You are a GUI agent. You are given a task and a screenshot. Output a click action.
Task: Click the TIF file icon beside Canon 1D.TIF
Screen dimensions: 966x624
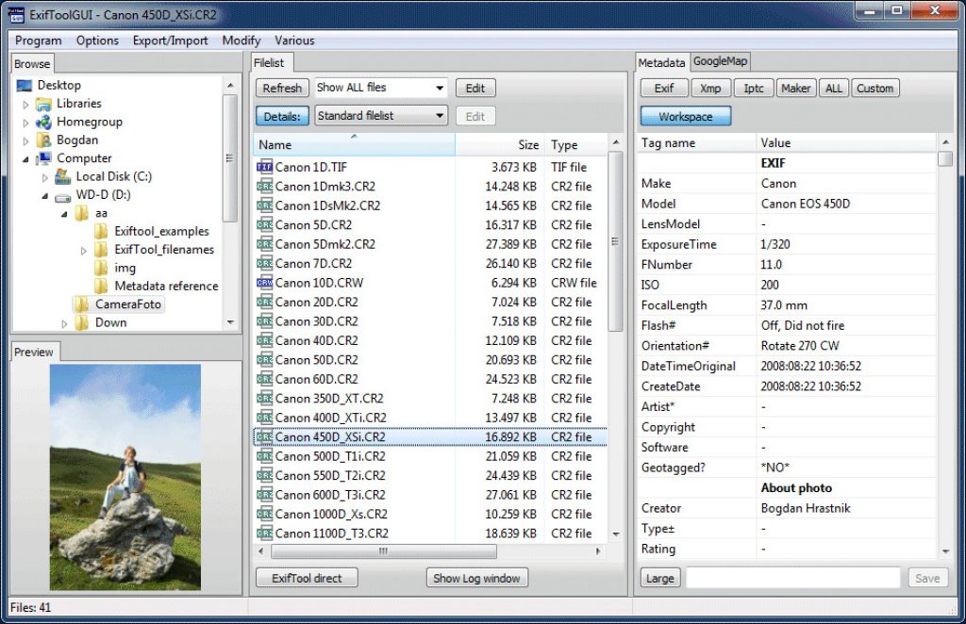point(264,167)
